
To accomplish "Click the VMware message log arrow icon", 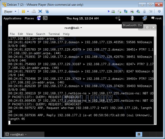I will (159, 11).
